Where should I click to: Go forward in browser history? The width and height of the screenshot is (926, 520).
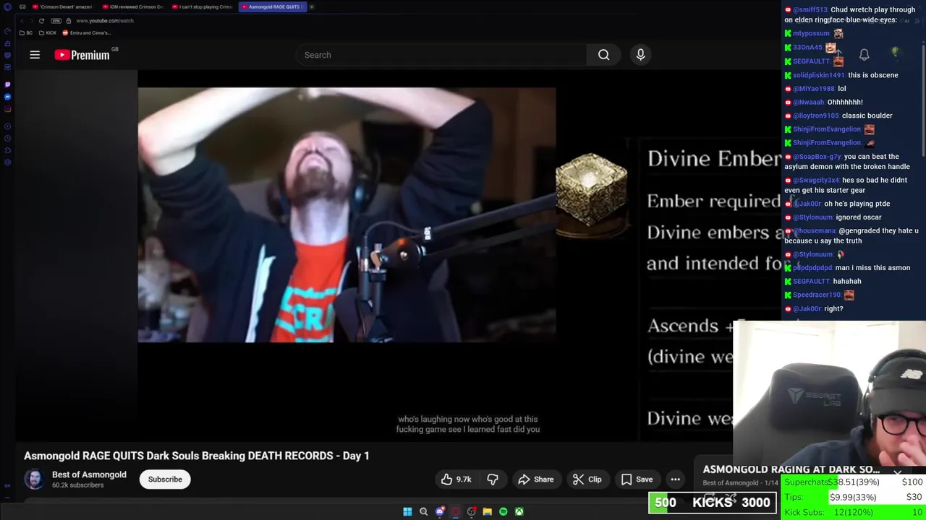(x=31, y=21)
